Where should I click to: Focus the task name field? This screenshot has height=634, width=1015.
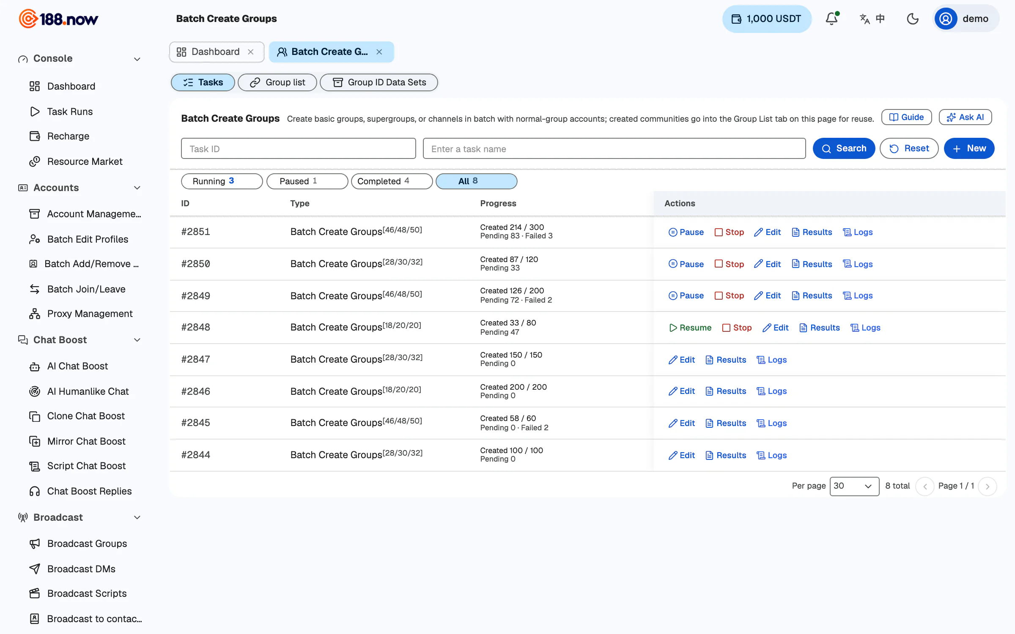(614, 148)
